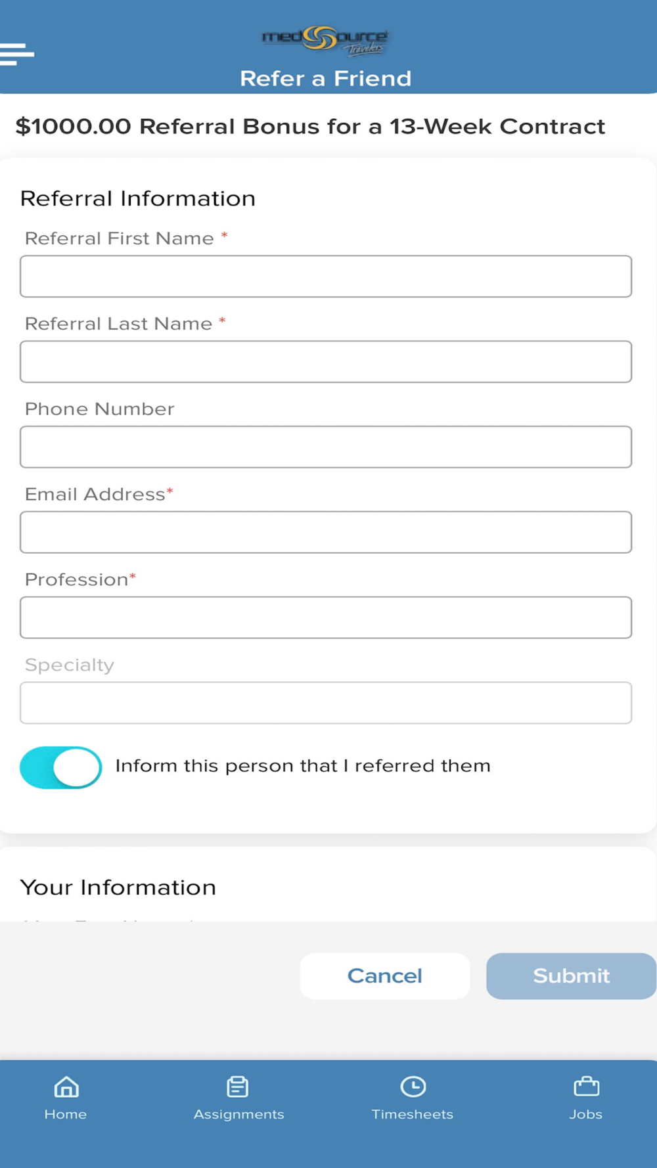The height and width of the screenshot is (1168, 657).
Task: Toggle 'Inform this person that I referred them'
Action: click(x=60, y=767)
